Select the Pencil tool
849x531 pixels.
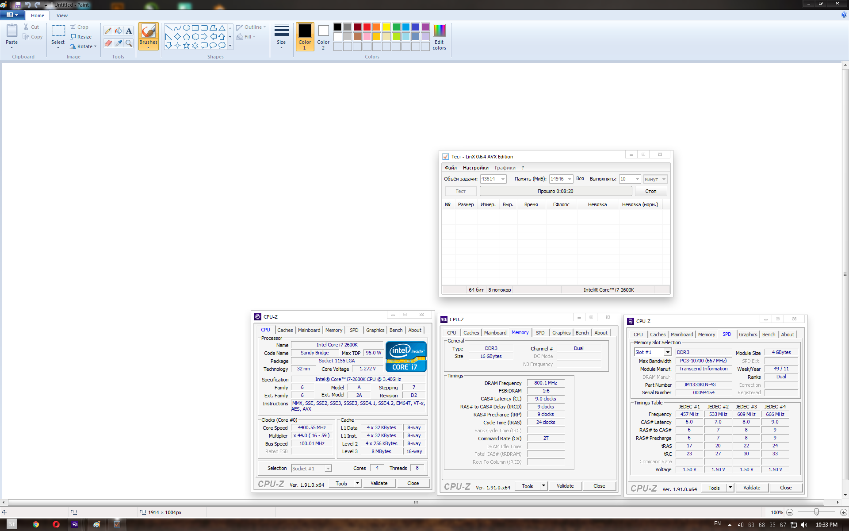[x=108, y=31]
